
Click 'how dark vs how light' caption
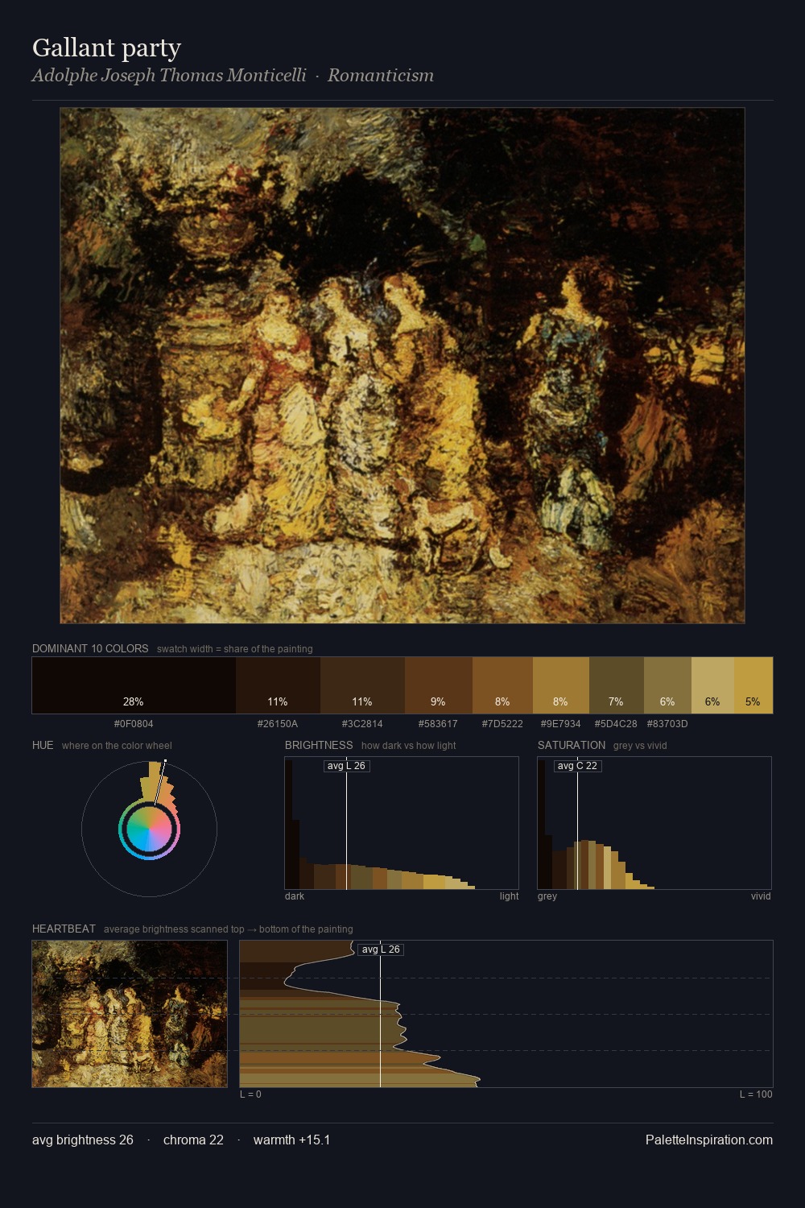pos(408,745)
